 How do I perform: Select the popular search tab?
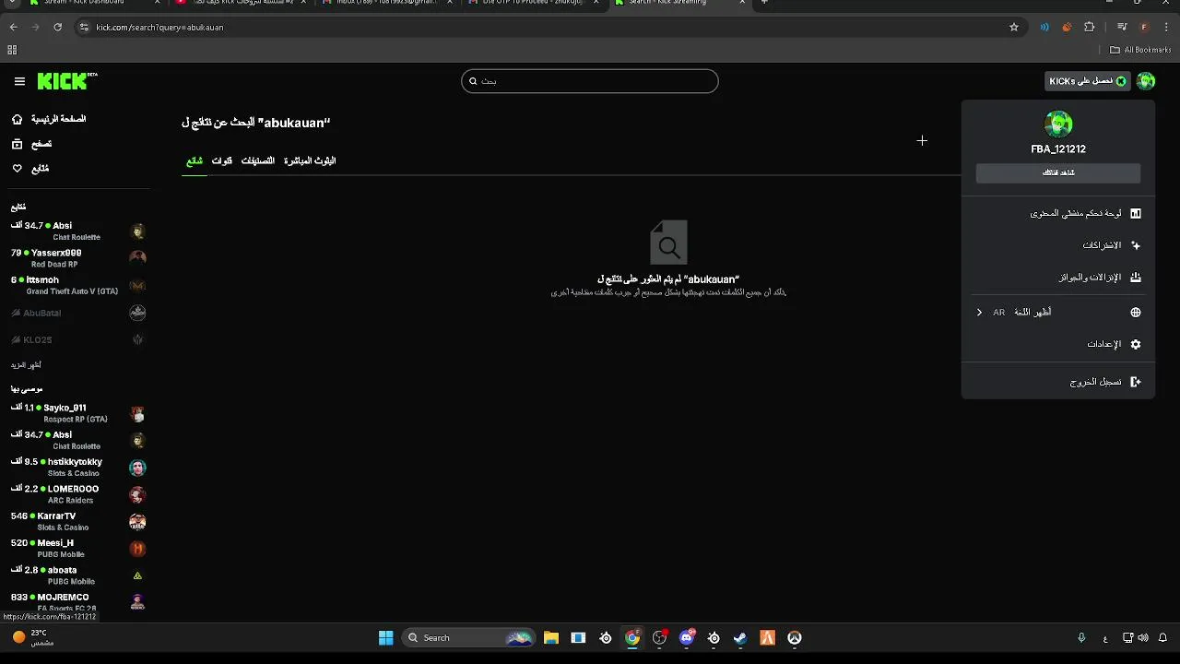[195, 161]
